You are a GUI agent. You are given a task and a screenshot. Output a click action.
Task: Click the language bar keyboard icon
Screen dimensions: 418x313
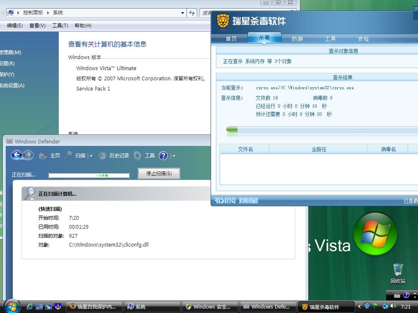(x=397, y=295)
